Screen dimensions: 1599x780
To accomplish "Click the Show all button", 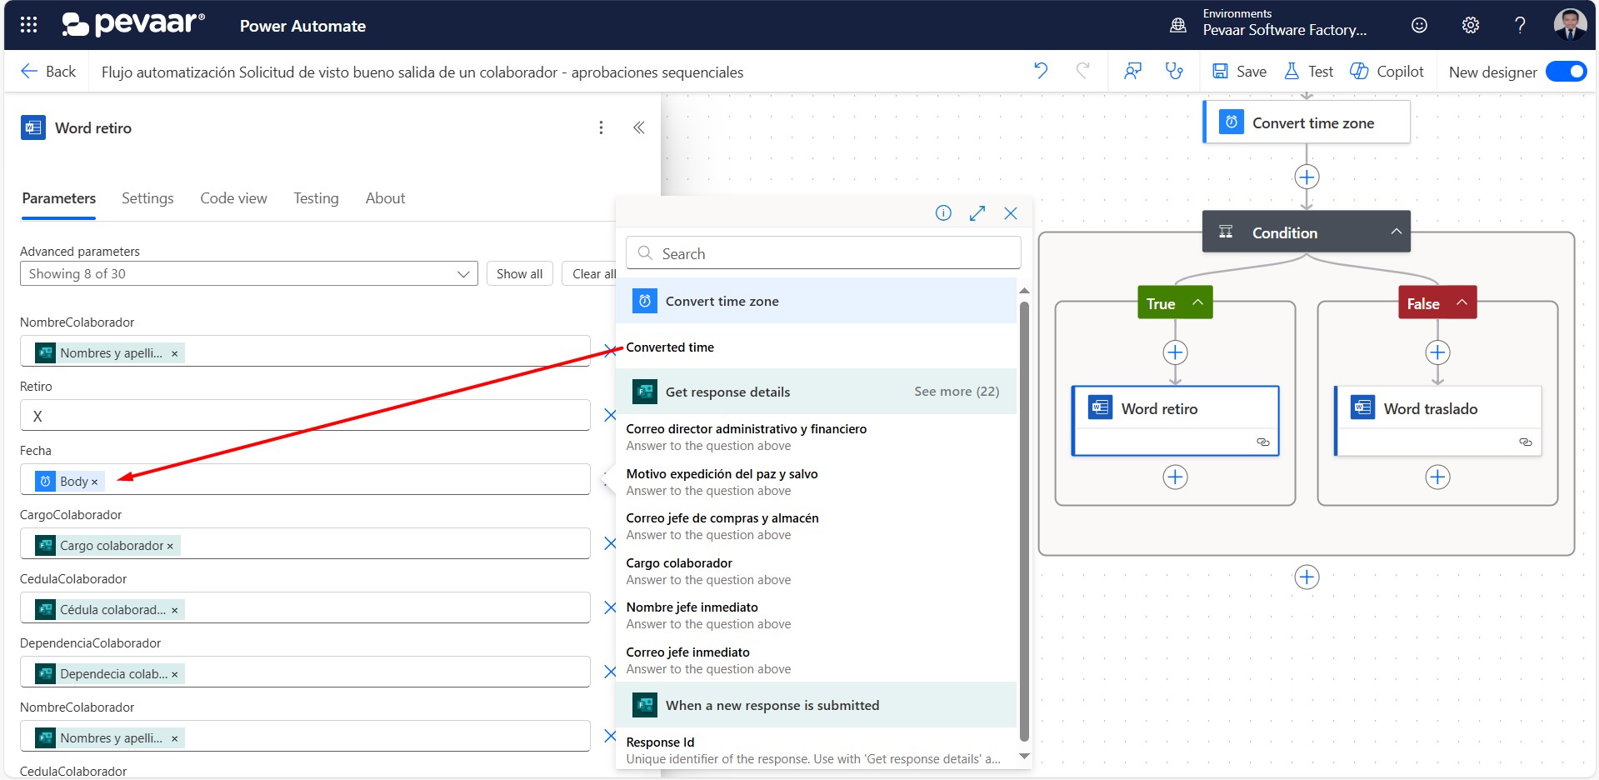I will pyautogui.click(x=519, y=273).
